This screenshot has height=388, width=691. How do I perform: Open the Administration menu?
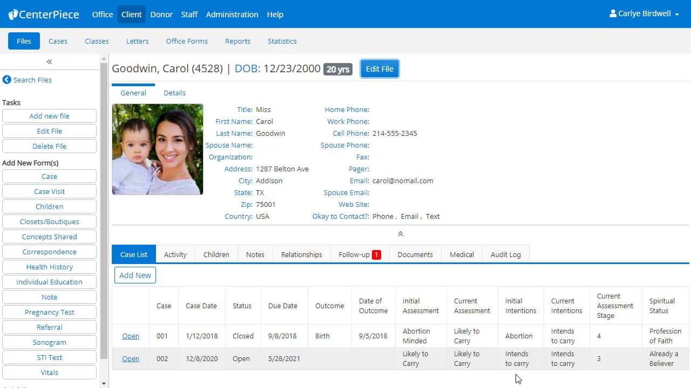[x=232, y=15]
